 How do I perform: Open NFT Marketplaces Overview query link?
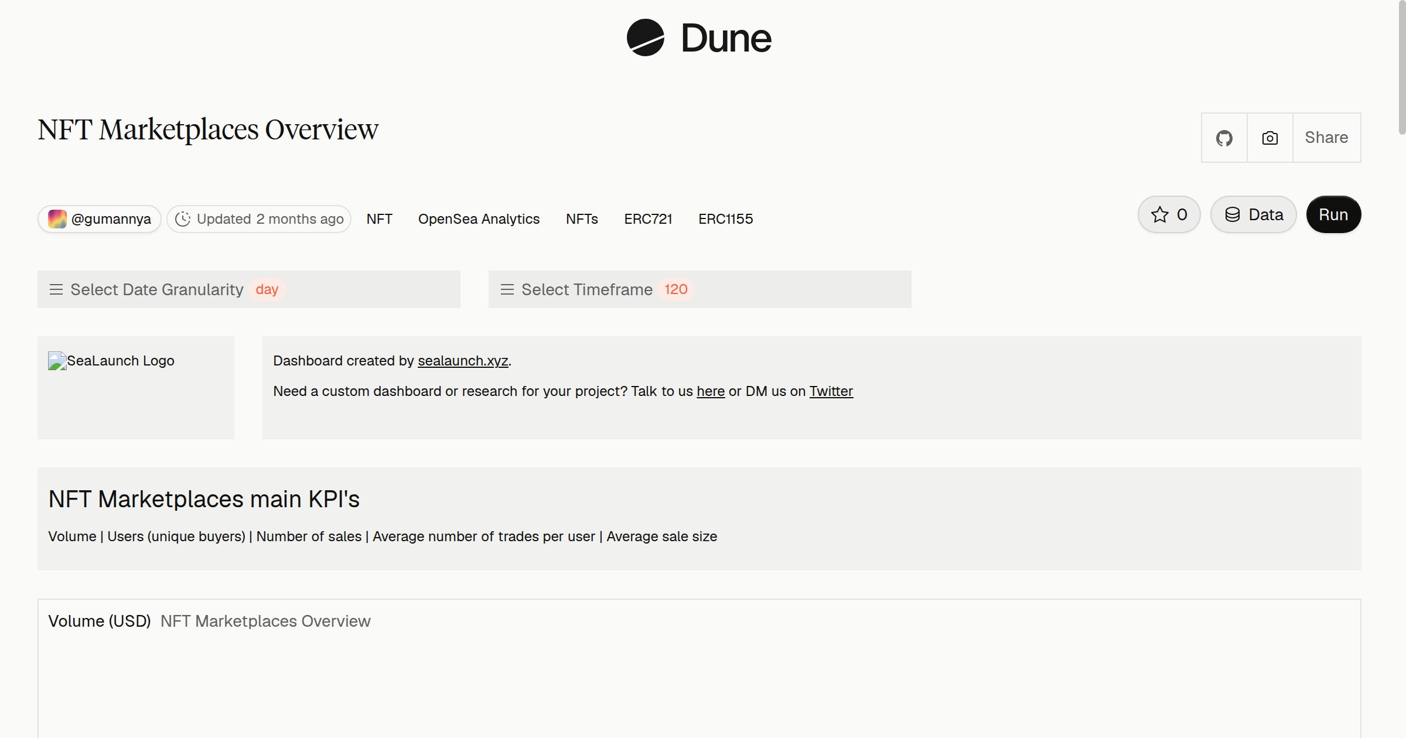pos(265,621)
